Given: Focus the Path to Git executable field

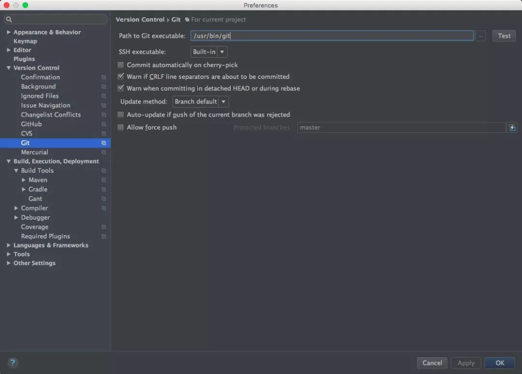Looking at the screenshot, I should pyautogui.click(x=332, y=36).
